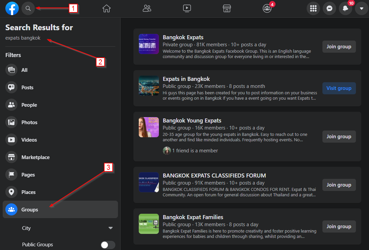Image resolution: width=369 pixels, height=250 pixels.
Task: Click the Photos filter icon
Action: 11,122
